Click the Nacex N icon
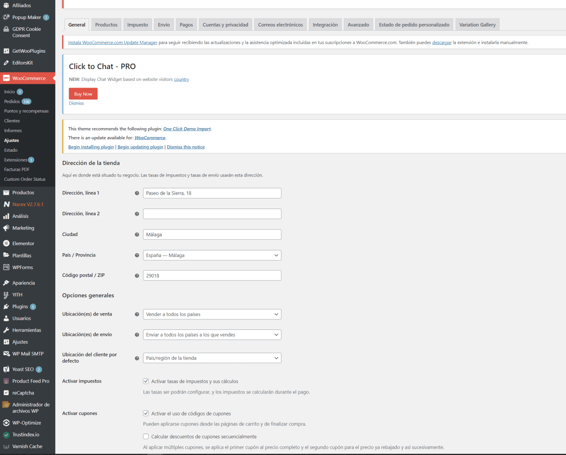Screen dimensions: 566x455 (6, 204)
